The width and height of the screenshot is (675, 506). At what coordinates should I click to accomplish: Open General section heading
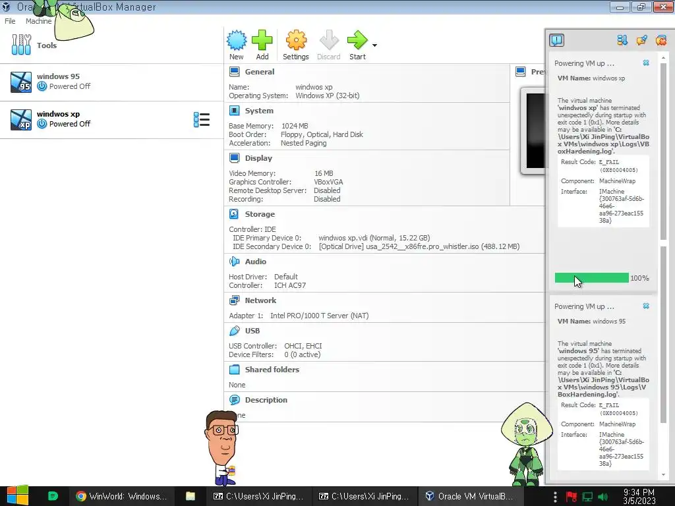coord(259,72)
